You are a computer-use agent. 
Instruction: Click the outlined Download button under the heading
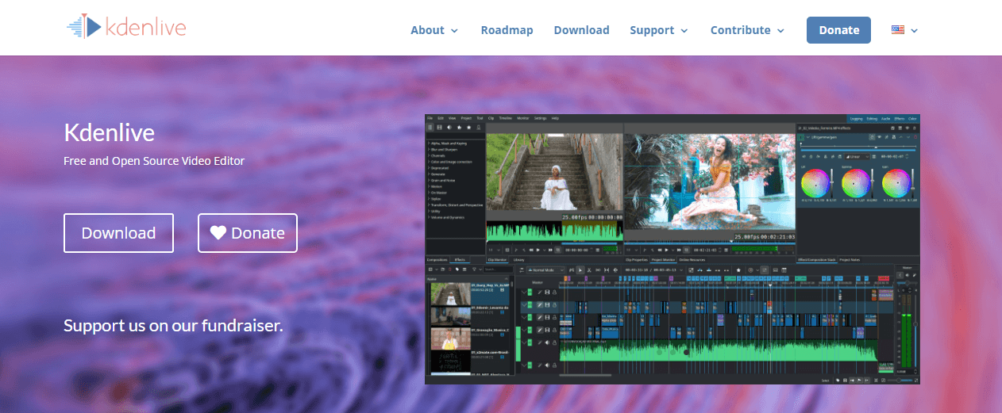(118, 233)
